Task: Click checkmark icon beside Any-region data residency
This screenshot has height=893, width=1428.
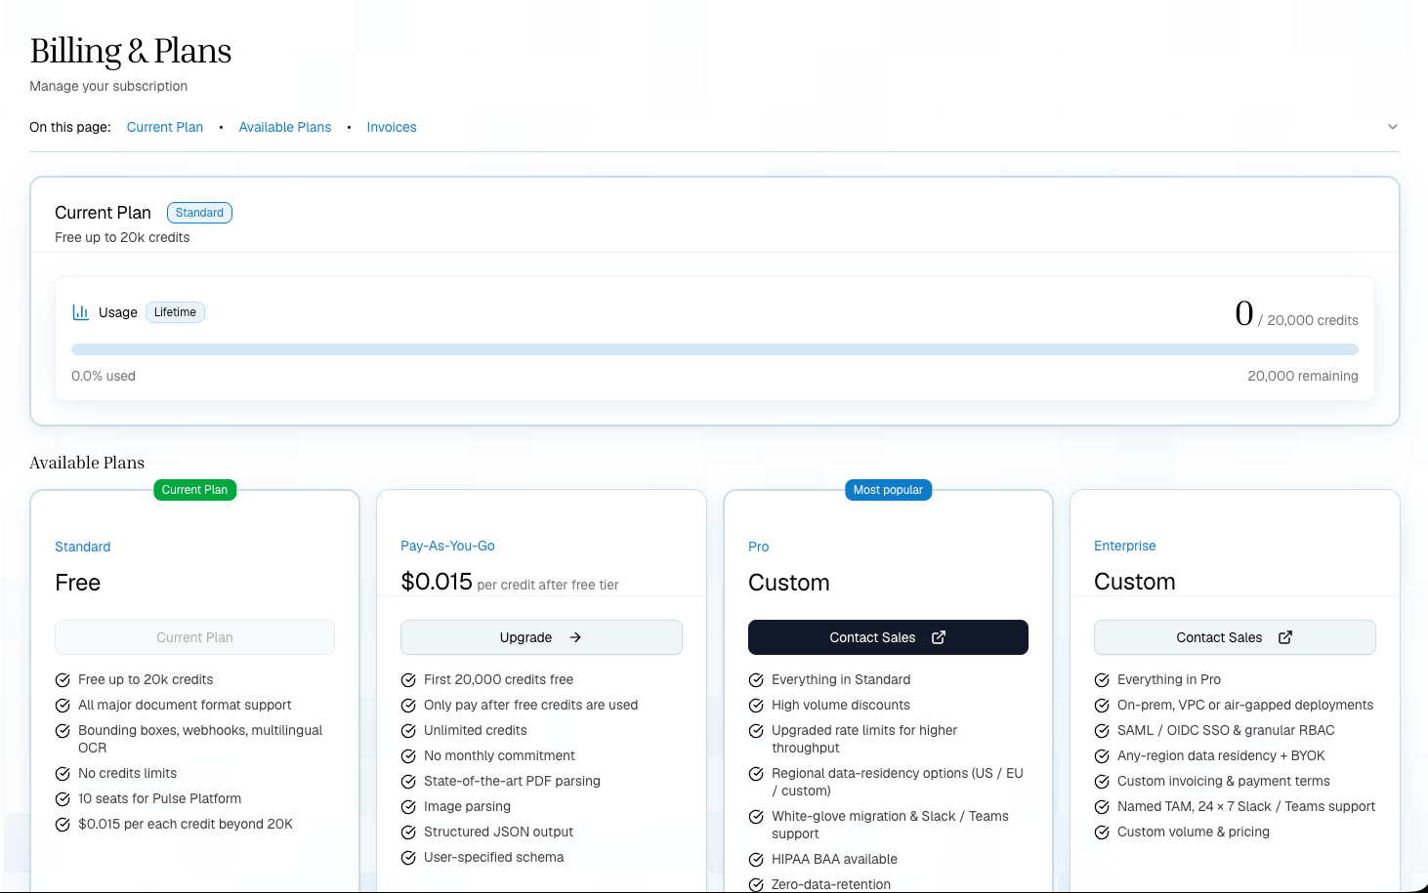Action: point(1102,756)
